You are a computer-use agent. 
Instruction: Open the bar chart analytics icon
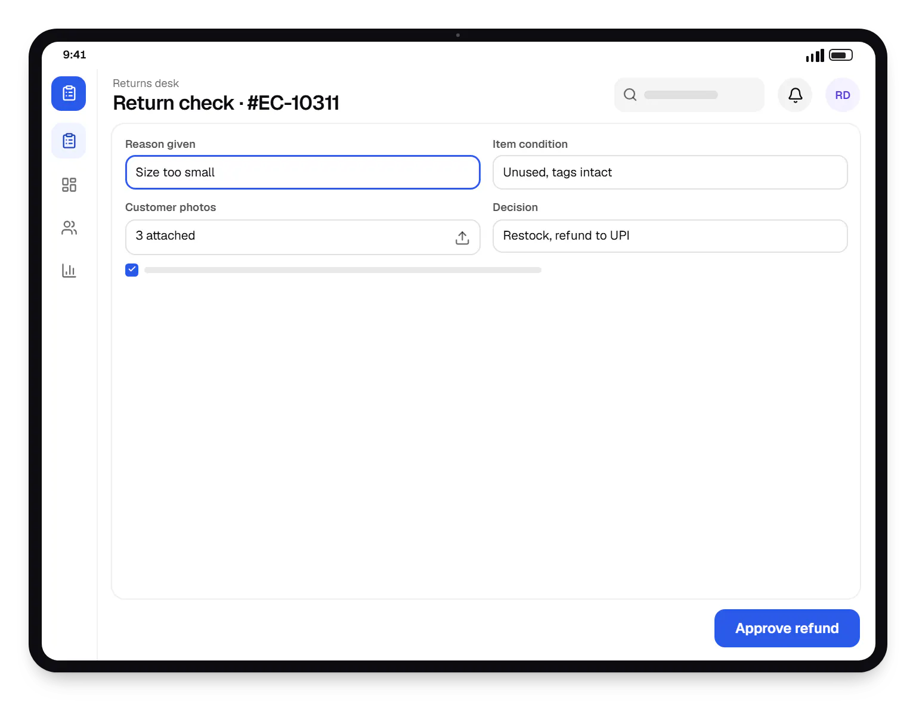coord(69,271)
